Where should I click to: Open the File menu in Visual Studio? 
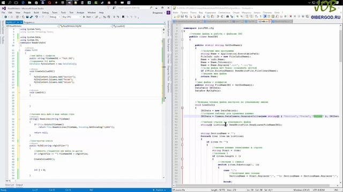click(x=3, y=13)
